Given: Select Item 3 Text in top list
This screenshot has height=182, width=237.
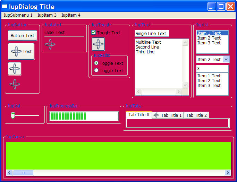Looking at the screenshot, I should (x=209, y=43).
